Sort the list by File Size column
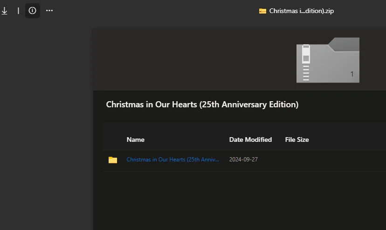The width and height of the screenshot is (386, 230). (297, 139)
